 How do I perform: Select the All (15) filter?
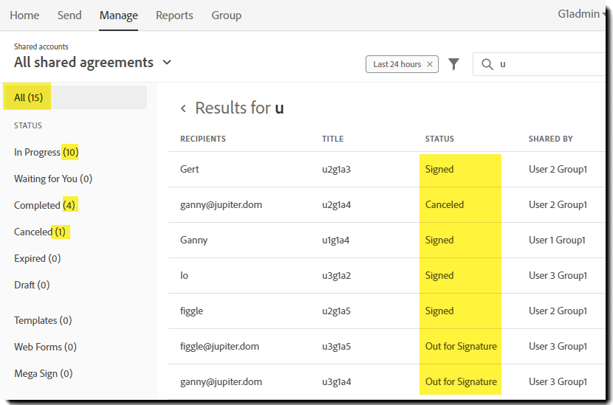tap(29, 97)
